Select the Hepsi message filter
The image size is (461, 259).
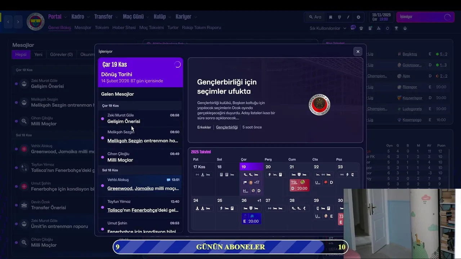(x=21, y=54)
